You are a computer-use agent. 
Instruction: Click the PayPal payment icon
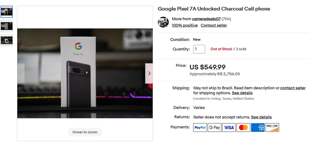click(200, 127)
